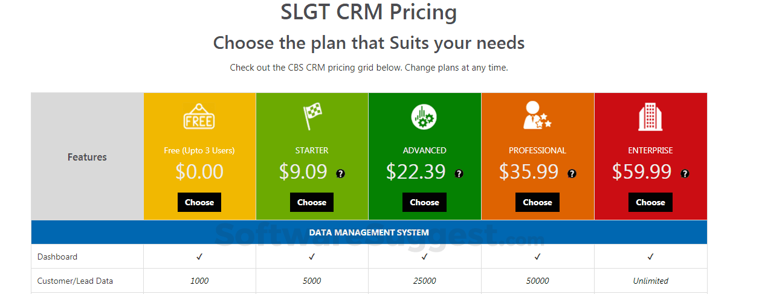759x294 pixels.
Task: Click the Advanced plan gears icon
Action: (424, 117)
